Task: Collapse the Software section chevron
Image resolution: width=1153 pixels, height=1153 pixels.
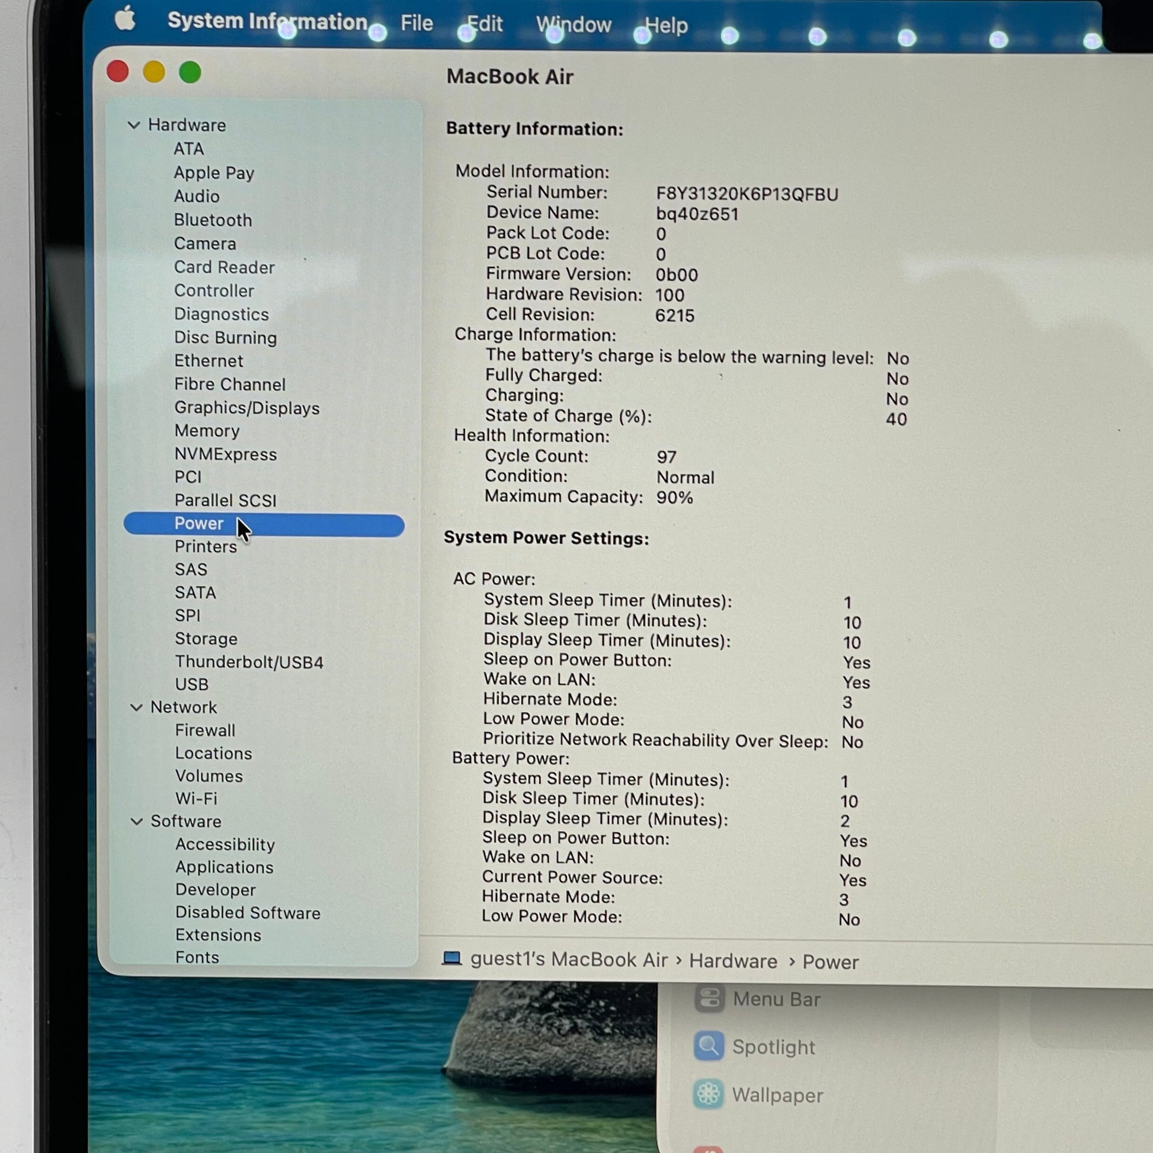Action: [x=137, y=821]
